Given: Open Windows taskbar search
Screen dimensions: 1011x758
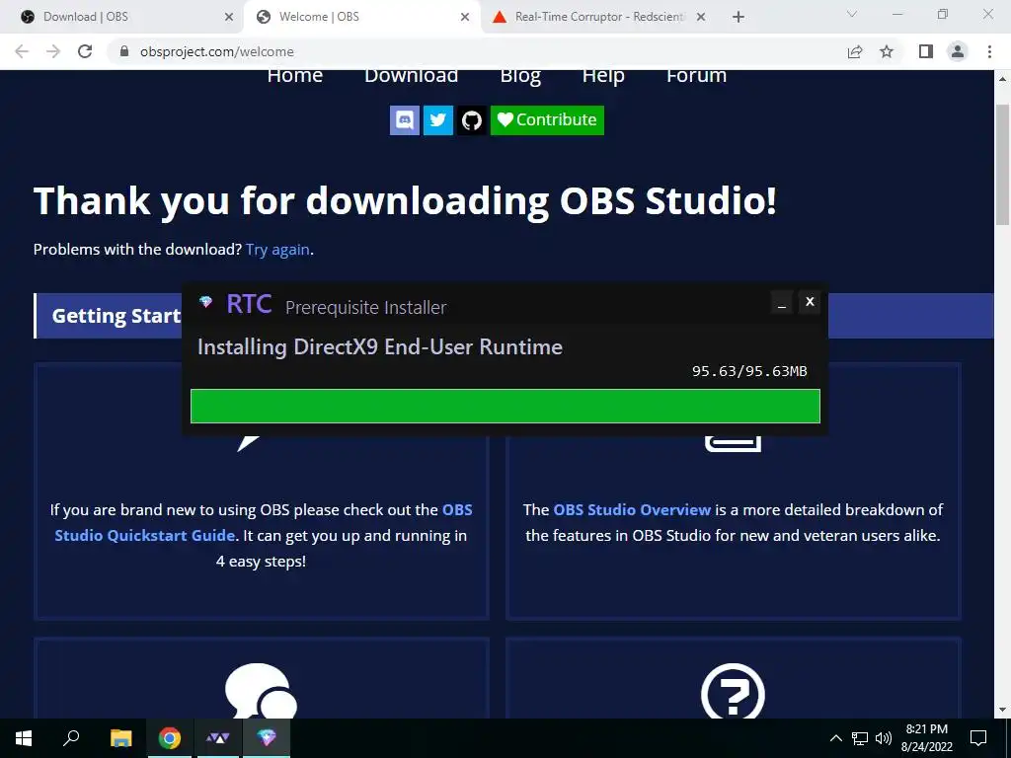Looking at the screenshot, I should click(x=71, y=738).
